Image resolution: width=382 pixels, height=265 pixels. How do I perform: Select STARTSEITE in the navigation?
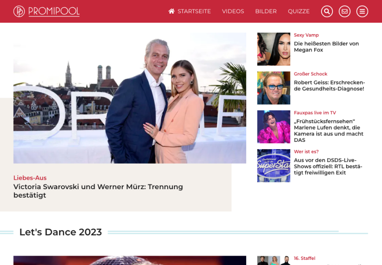(194, 12)
